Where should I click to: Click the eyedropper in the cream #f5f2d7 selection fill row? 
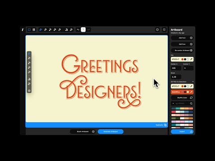[191, 86]
